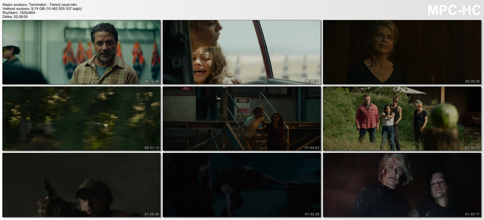484x220 pixels.
Task: Select the file size line 'Velikost souboru: 9,74 GB'
Action: (42, 9)
